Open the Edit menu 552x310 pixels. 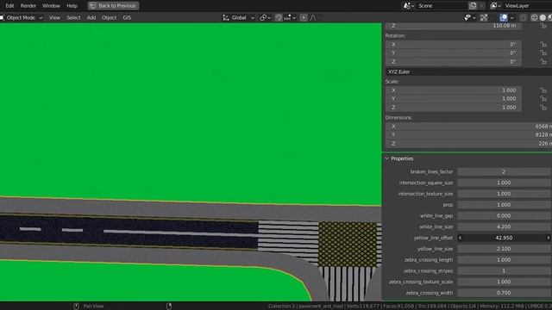(9, 6)
